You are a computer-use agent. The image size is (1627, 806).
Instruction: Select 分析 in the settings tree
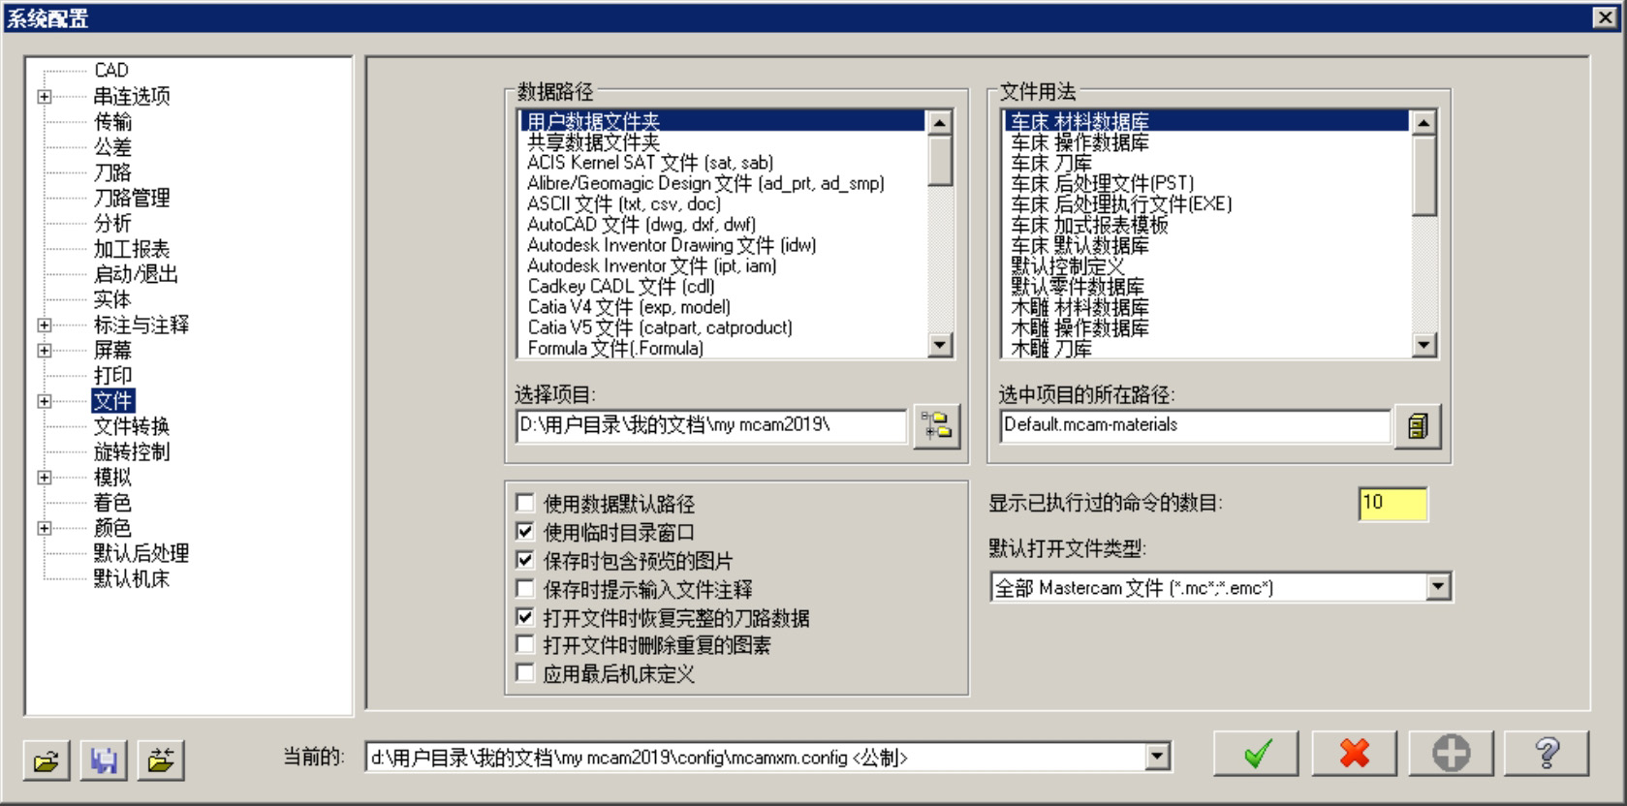tap(112, 224)
